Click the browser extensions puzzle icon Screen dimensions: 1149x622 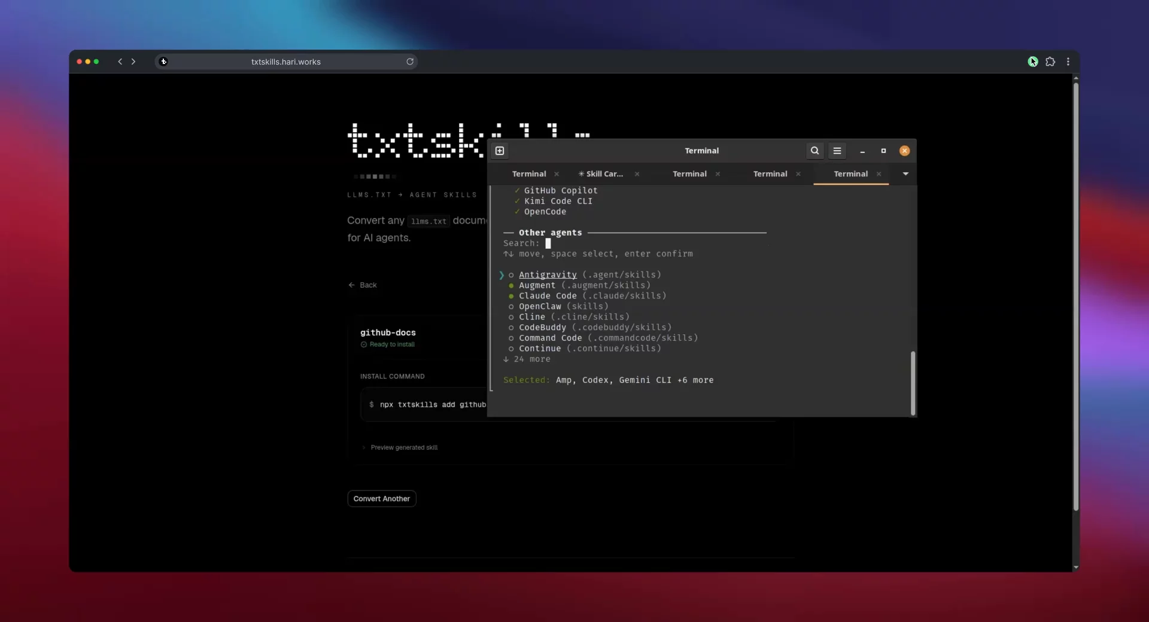[1050, 62]
